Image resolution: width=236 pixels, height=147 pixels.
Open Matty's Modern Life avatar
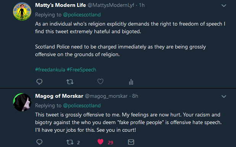click(x=22, y=11)
